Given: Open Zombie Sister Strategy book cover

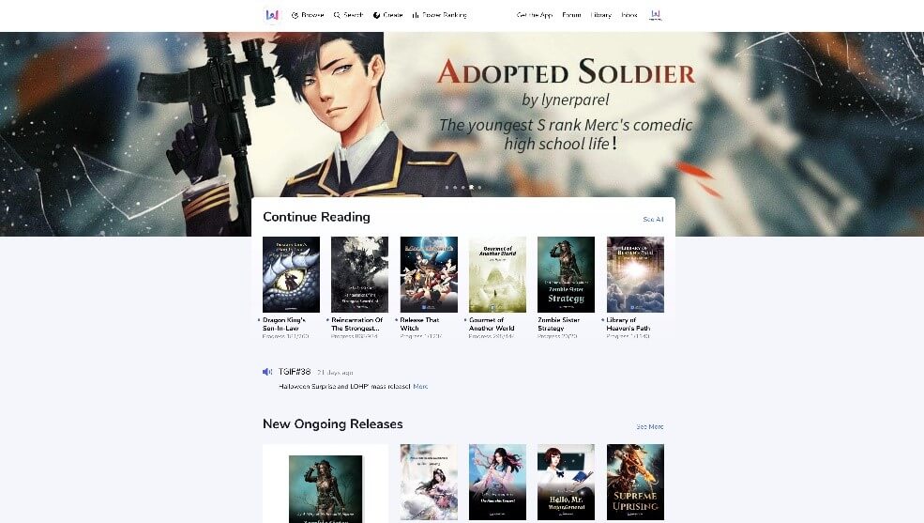Looking at the screenshot, I should point(567,275).
